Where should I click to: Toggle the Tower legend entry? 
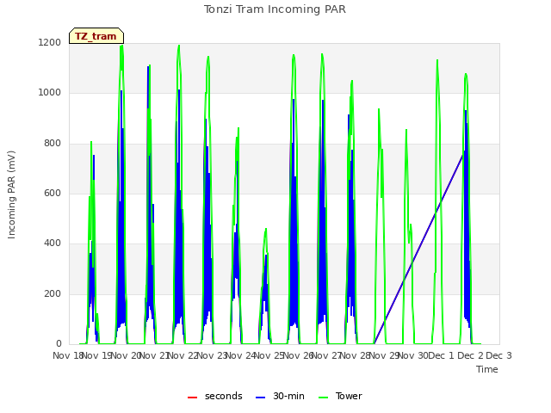(x=340, y=396)
